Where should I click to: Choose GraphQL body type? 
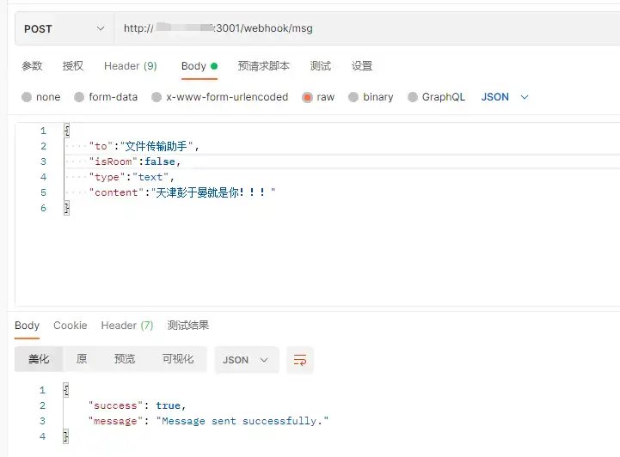(x=413, y=97)
